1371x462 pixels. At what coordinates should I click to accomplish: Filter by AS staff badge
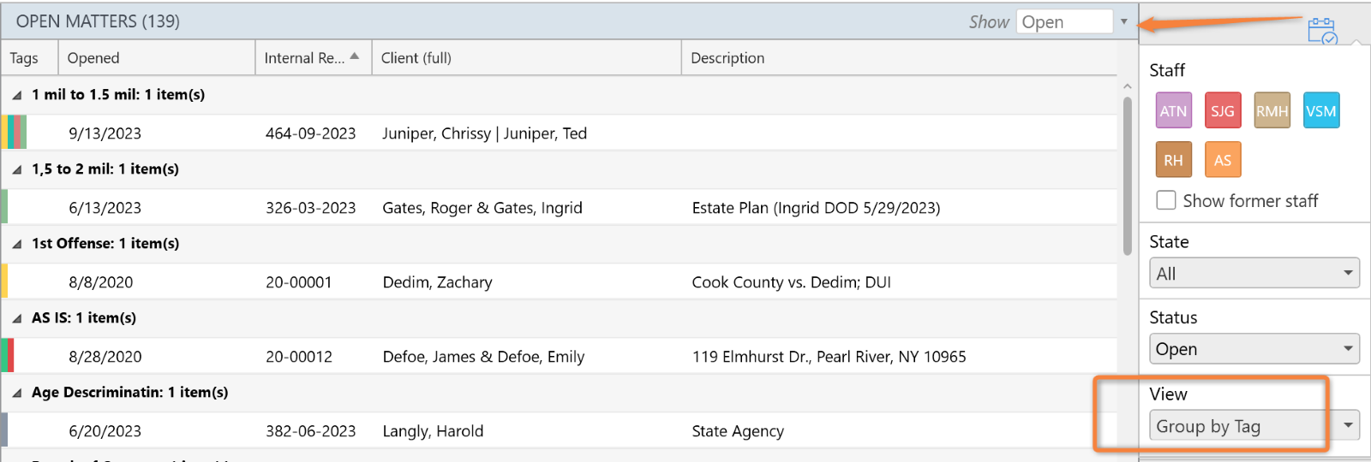[x=1223, y=160]
